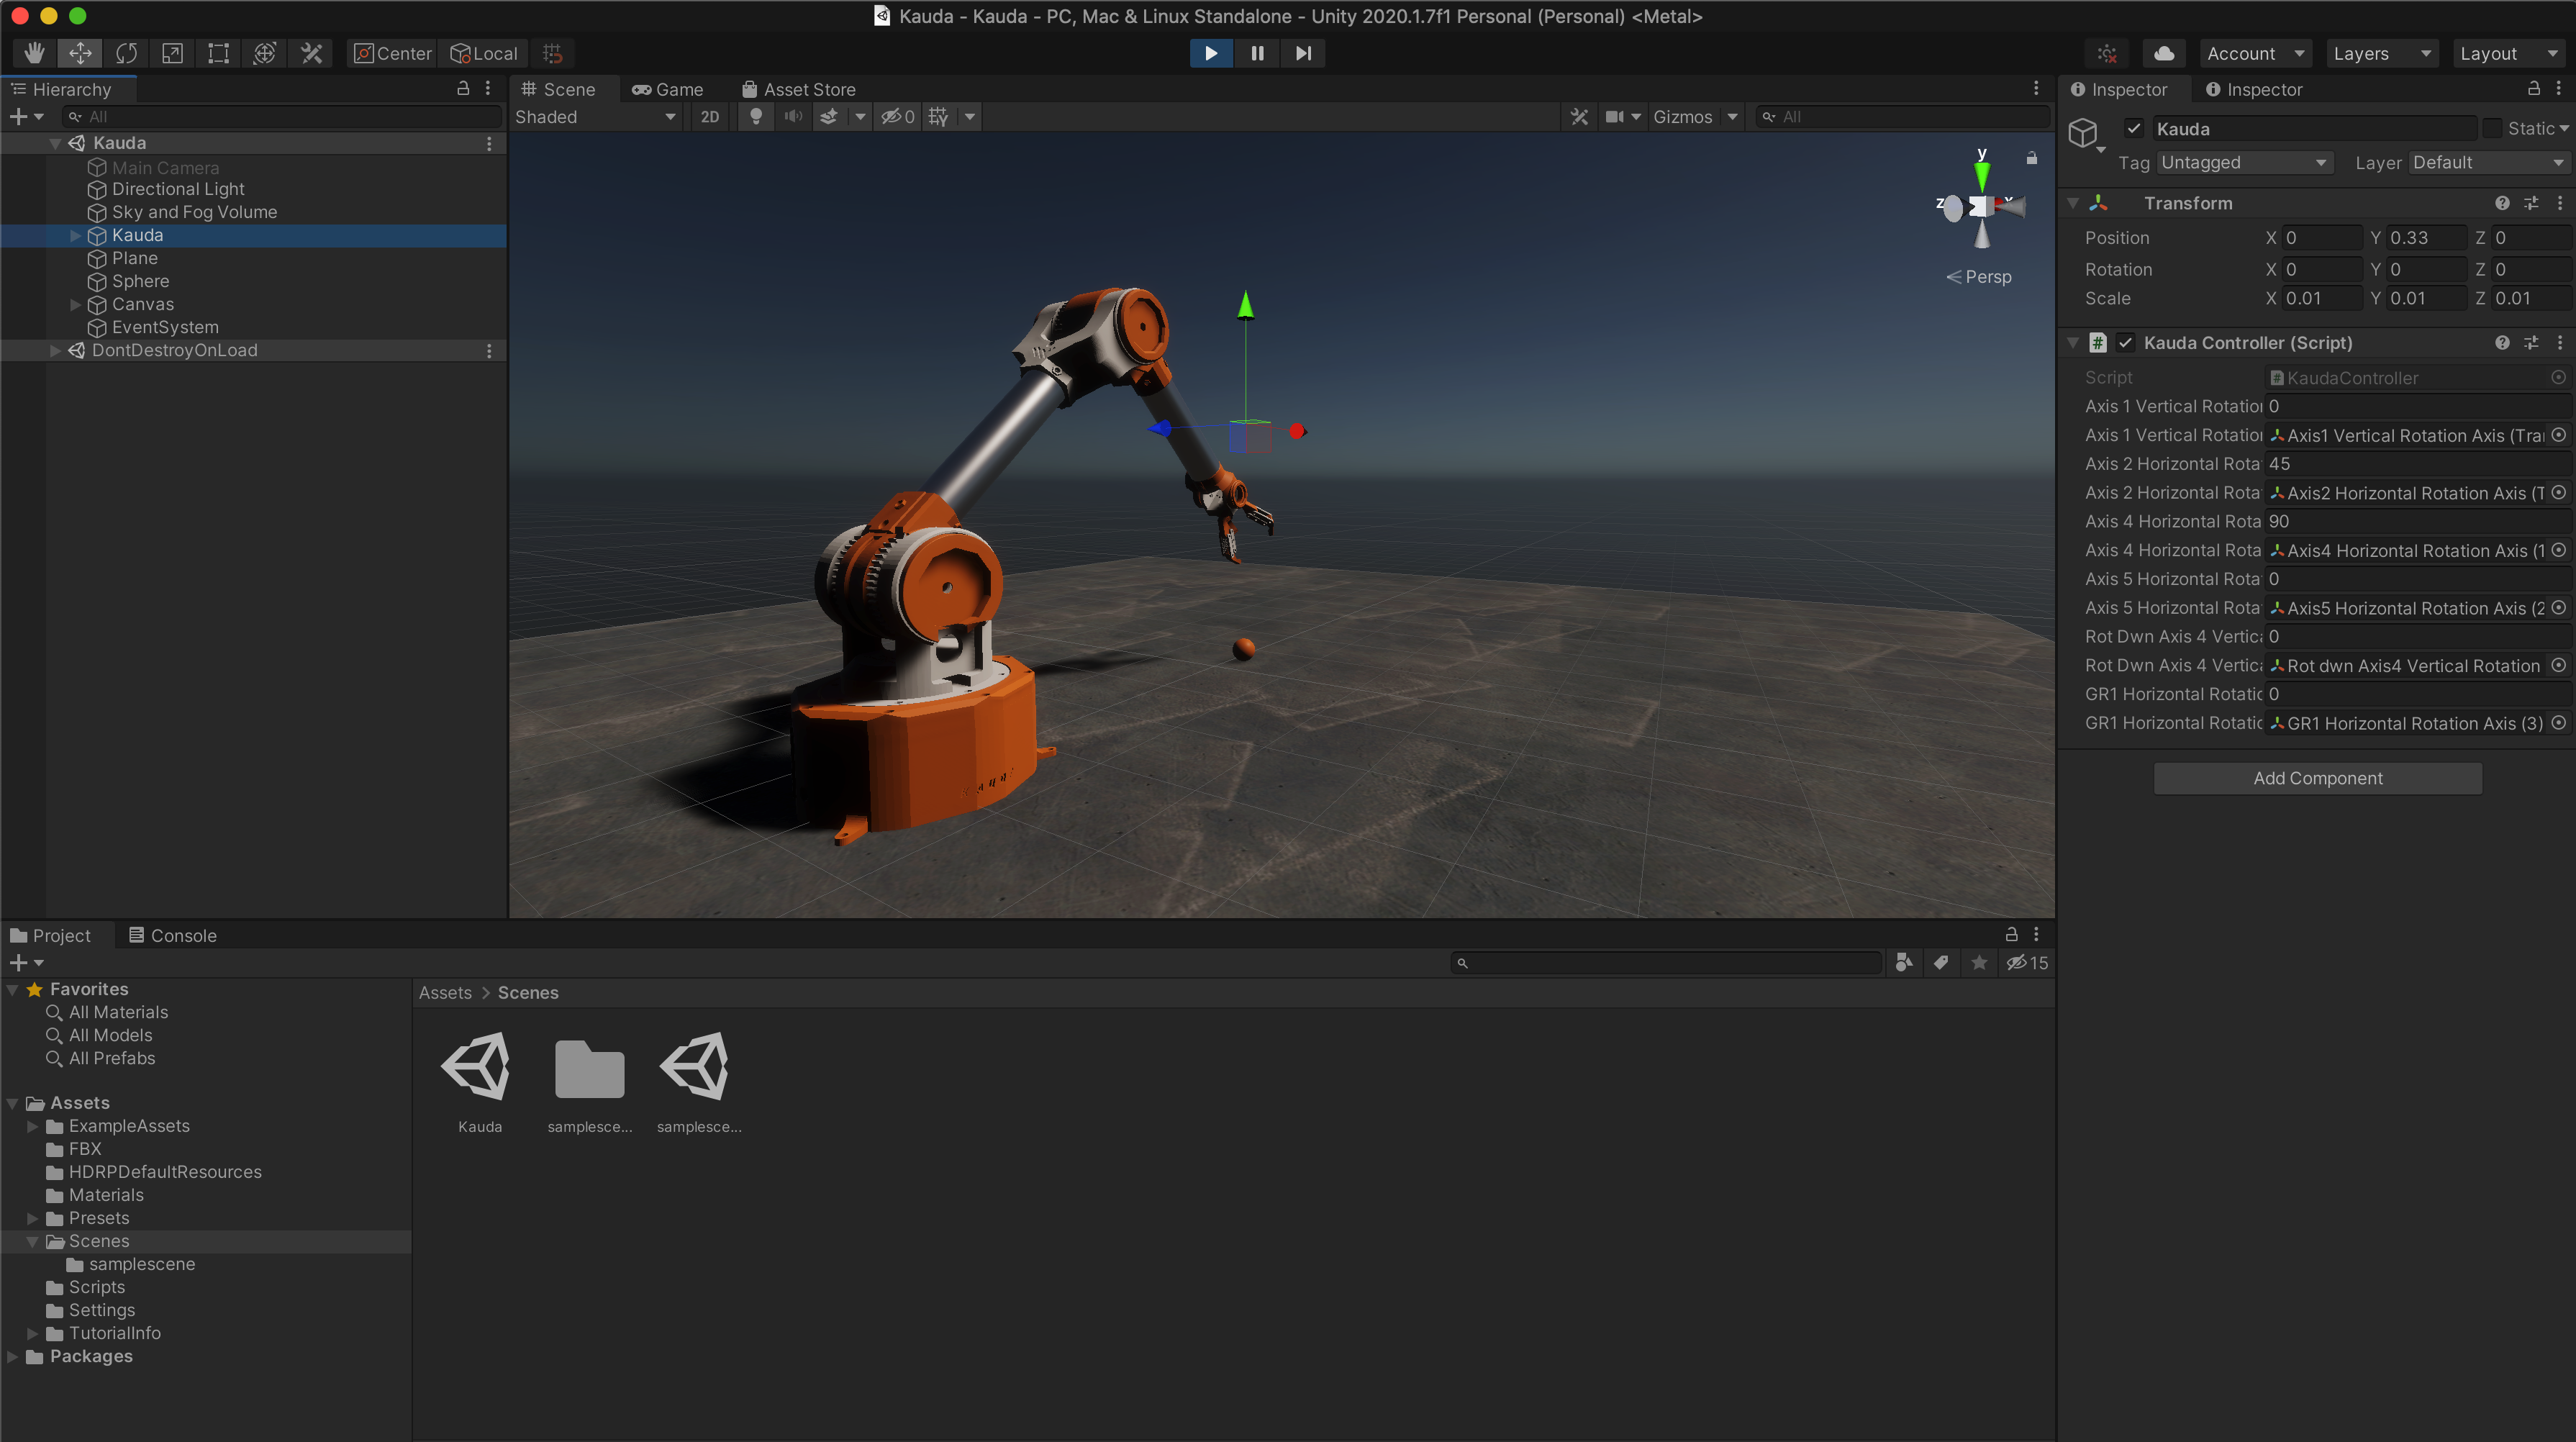Click the Add Component button
The height and width of the screenshot is (1442, 2576).
click(2317, 779)
